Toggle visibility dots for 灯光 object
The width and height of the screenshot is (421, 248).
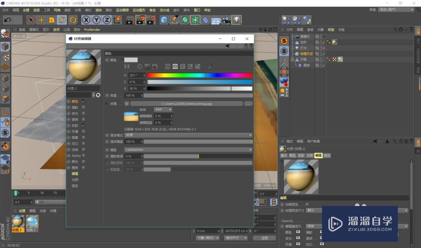click(x=321, y=48)
